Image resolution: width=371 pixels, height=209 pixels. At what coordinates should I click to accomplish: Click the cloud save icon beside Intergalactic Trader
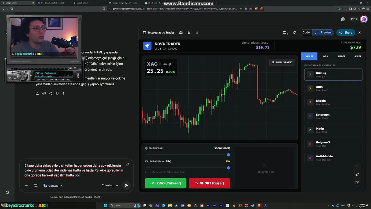point(181,33)
